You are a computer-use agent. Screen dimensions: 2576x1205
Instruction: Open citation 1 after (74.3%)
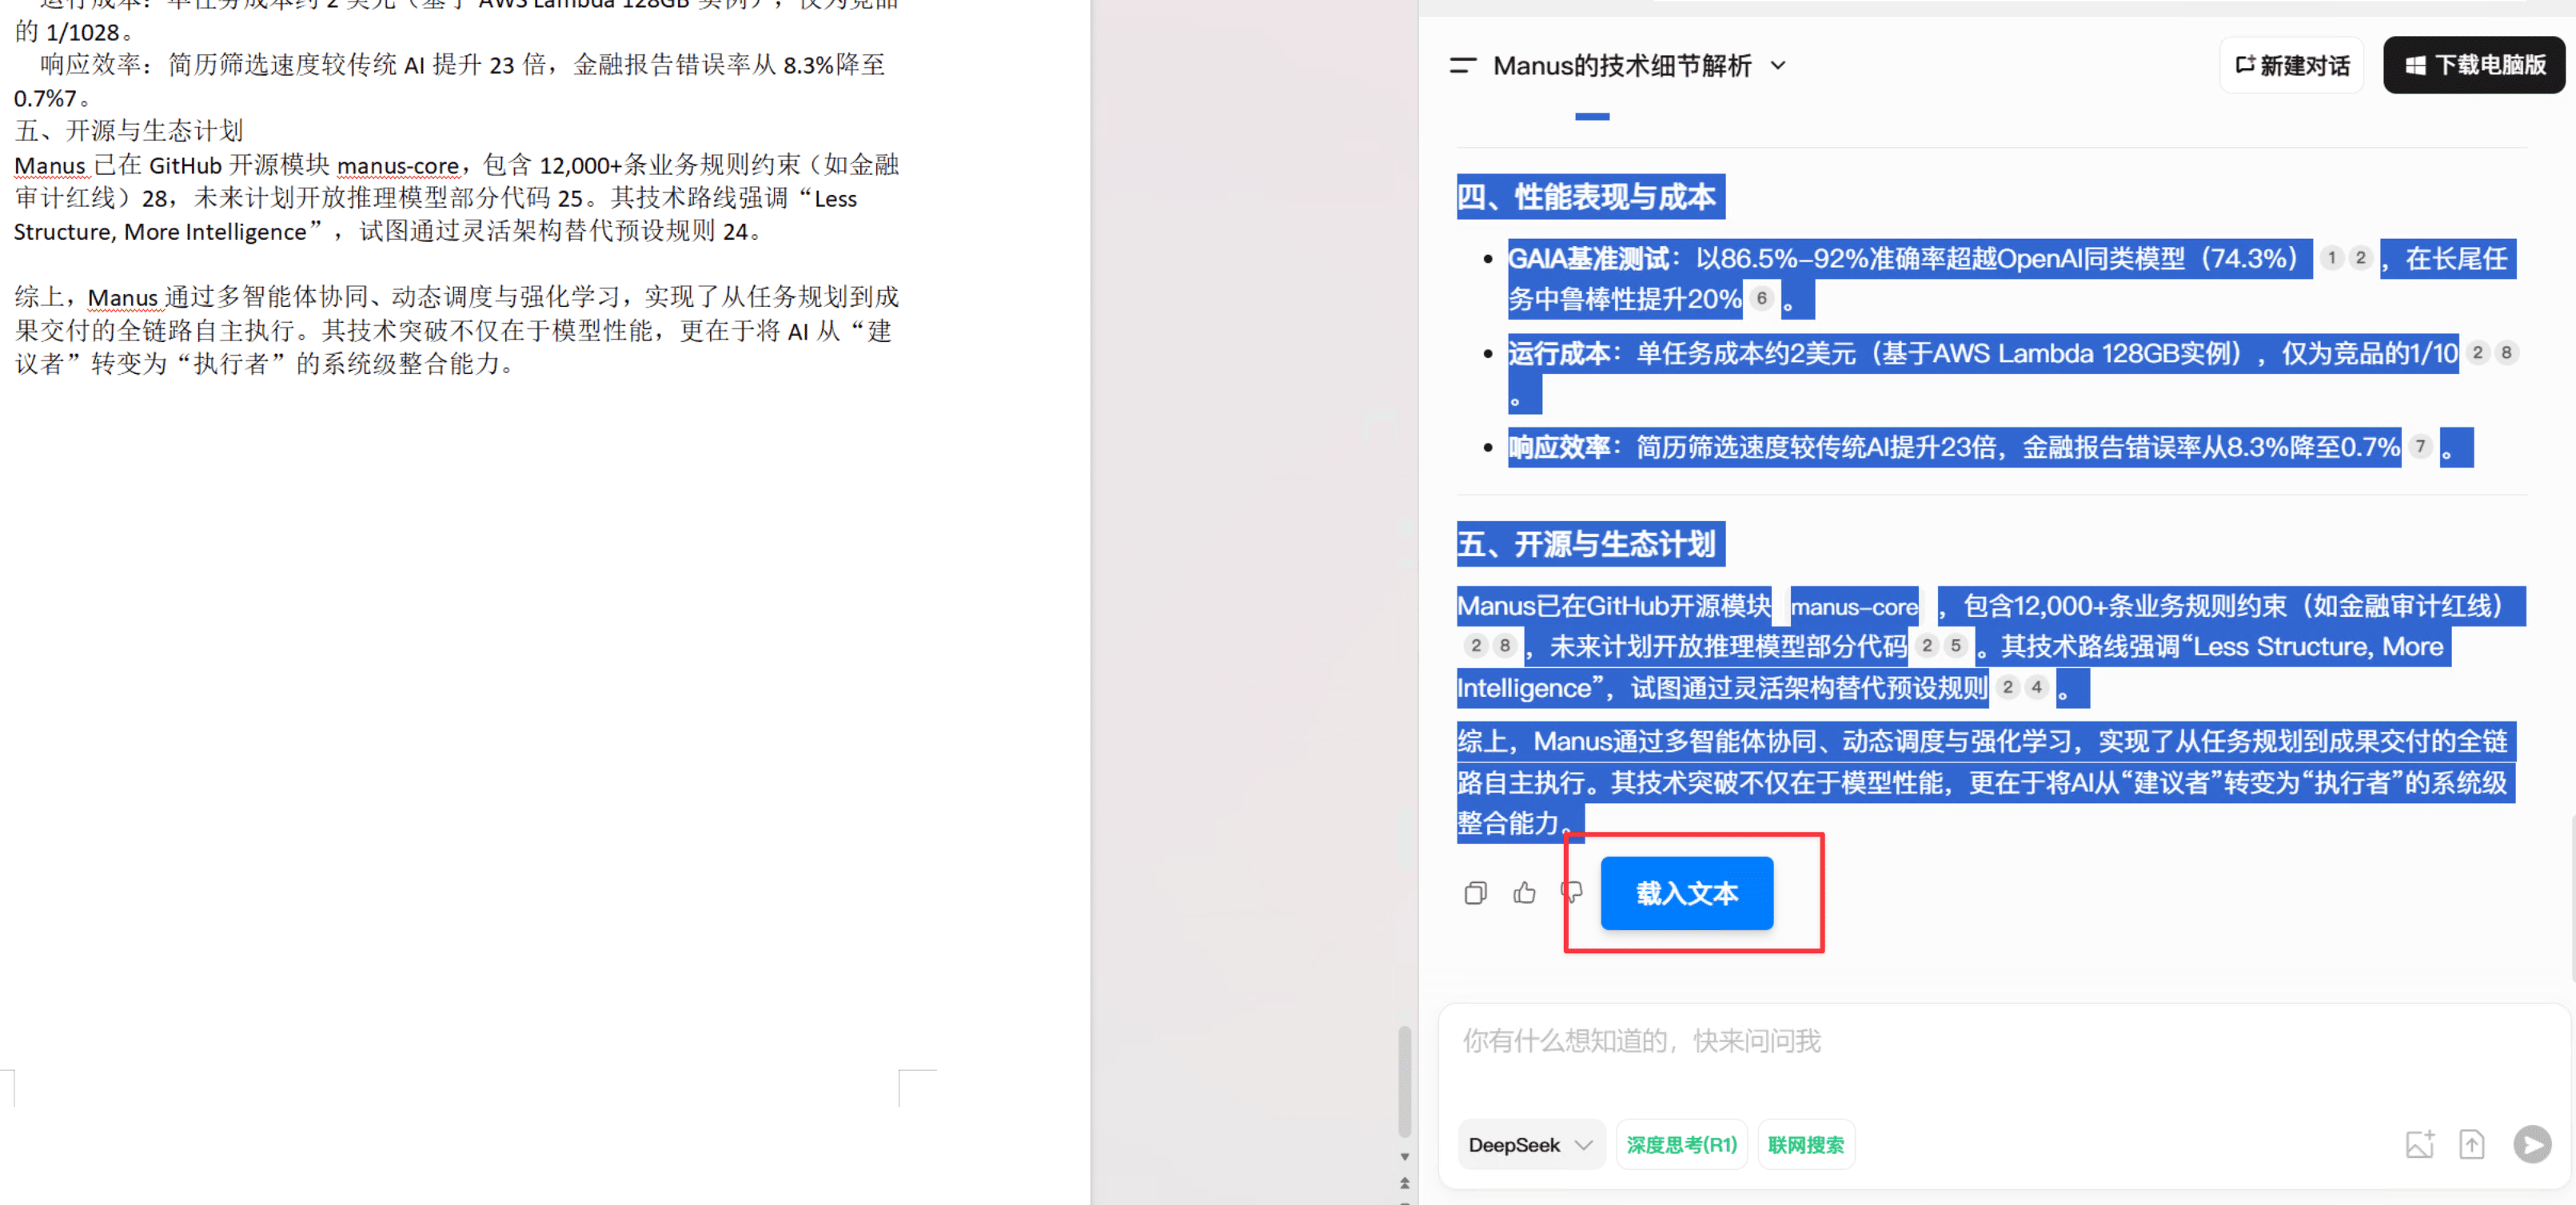2331,259
